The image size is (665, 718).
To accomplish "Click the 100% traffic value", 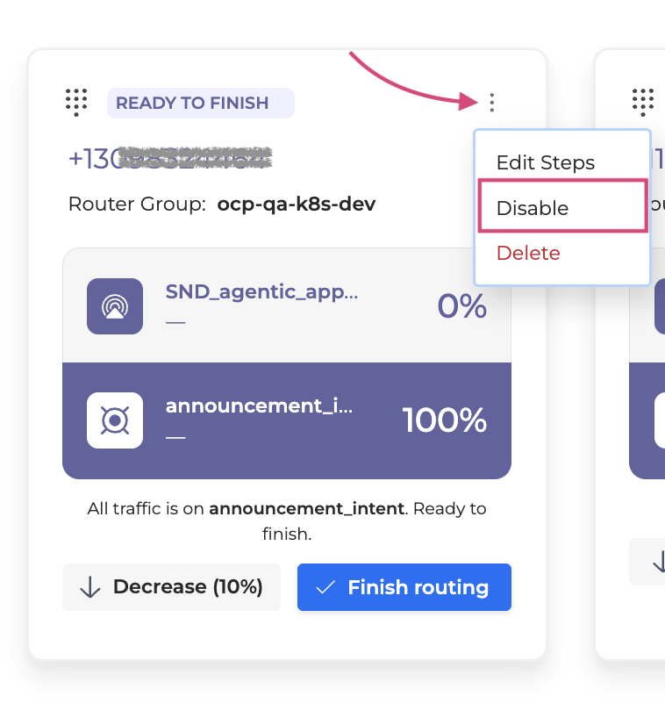I will tap(445, 420).
